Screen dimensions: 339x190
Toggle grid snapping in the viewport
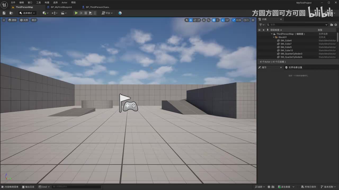214,20
